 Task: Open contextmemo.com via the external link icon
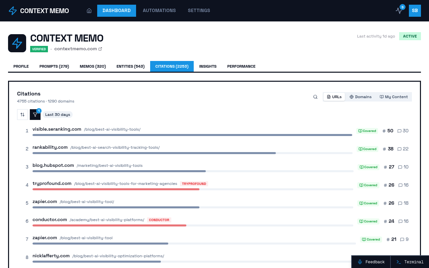pyautogui.click(x=100, y=49)
